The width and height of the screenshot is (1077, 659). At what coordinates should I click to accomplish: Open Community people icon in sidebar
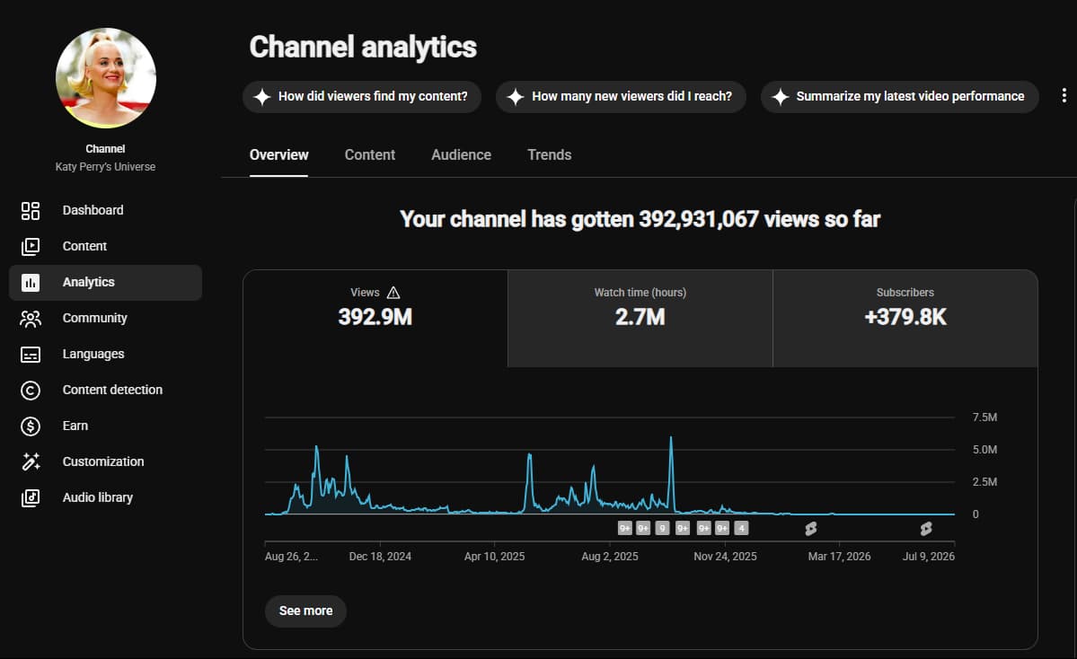pos(31,319)
